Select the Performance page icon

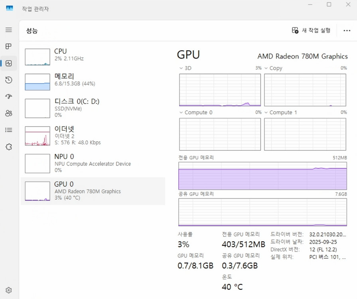(x=8, y=63)
